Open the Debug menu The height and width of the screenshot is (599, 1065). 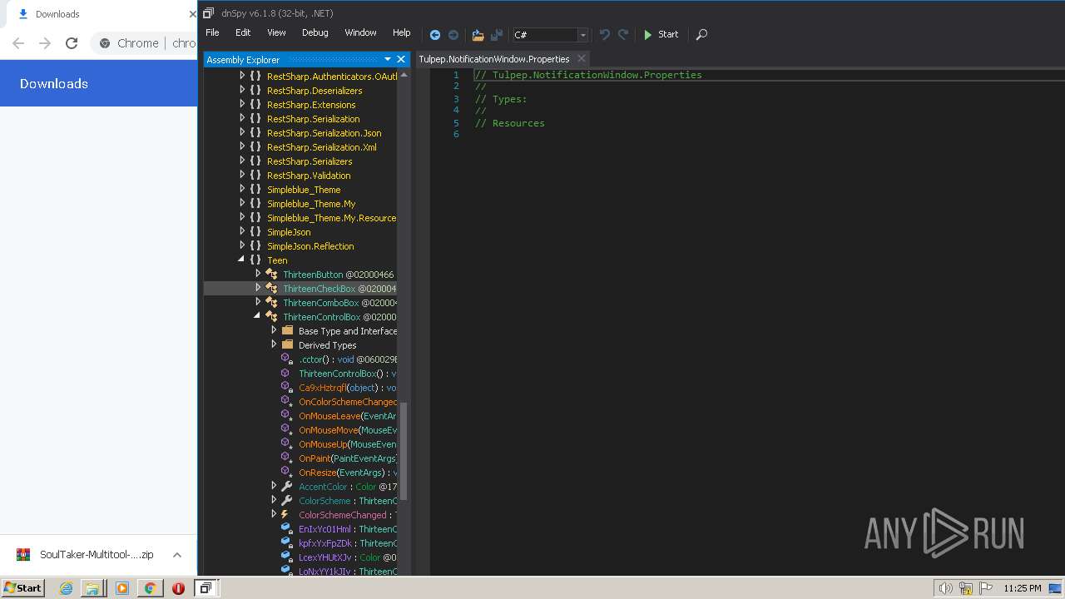[315, 32]
